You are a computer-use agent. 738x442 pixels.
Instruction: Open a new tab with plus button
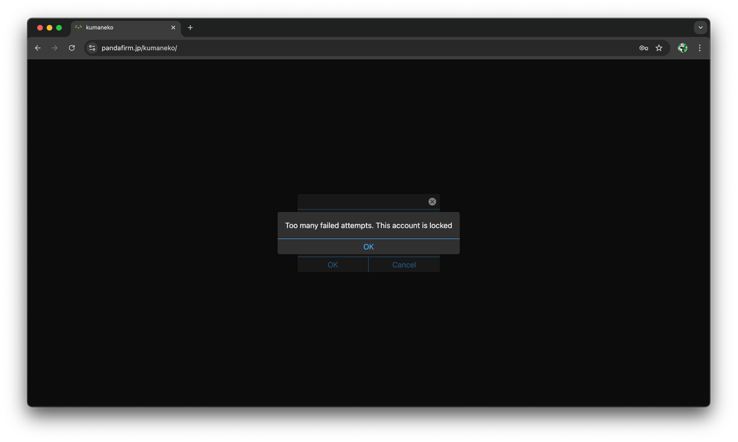(x=190, y=27)
